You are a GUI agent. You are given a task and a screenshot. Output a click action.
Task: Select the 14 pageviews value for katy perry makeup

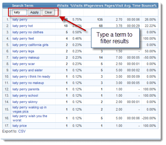pos(101,57)
